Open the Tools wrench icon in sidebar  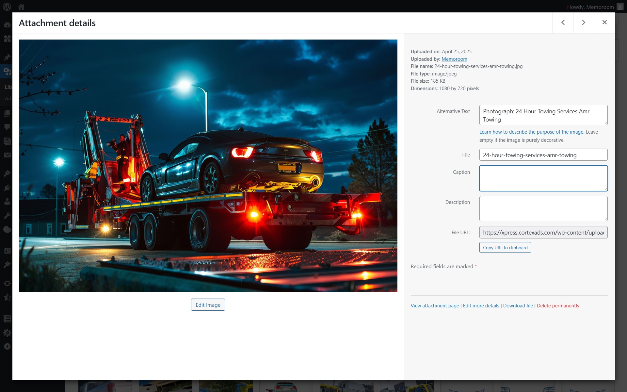[x=7, y=215]
